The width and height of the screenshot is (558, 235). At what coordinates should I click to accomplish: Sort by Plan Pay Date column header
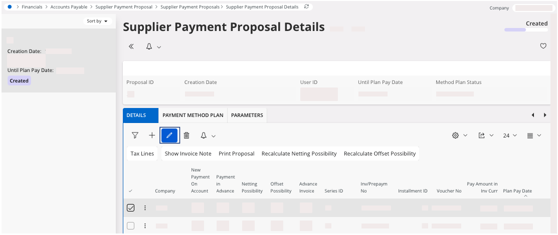[x=517, y=191]
